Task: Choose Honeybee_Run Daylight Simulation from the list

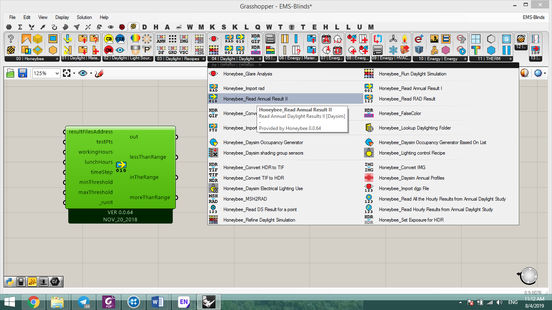Action: tap(441, 74)
